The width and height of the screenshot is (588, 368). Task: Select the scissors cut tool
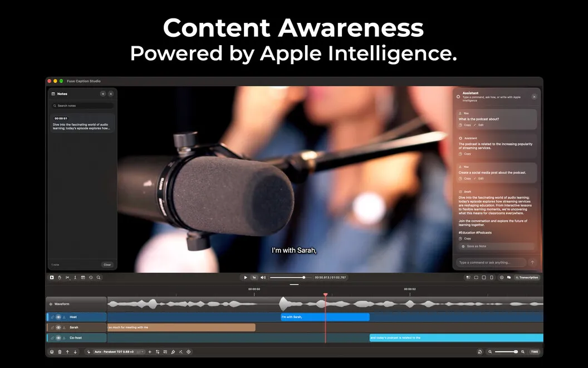pos(67,278)
